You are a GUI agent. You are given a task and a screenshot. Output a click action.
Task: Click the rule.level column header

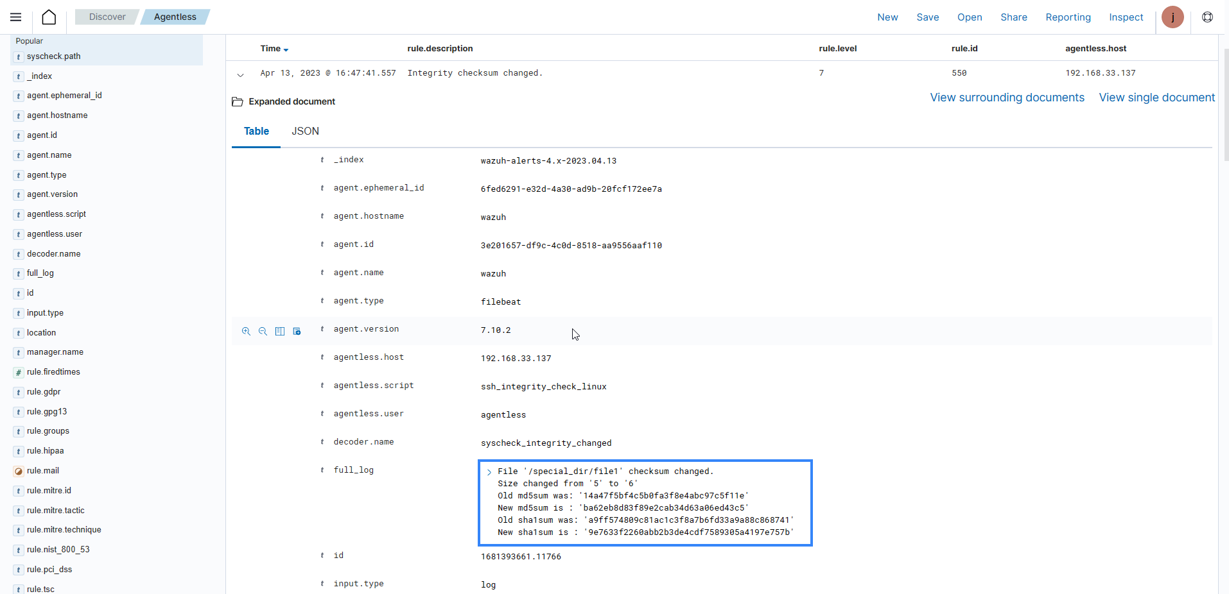[838, 49]
